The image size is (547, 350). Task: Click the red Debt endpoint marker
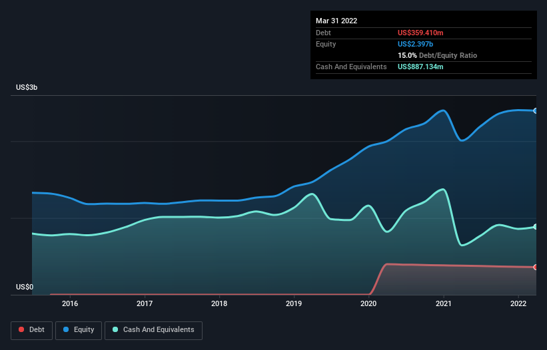click(536, 267)
